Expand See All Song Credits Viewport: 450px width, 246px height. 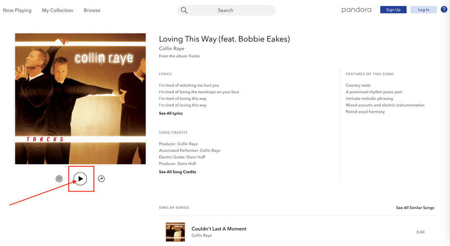(x=177, y=172)
